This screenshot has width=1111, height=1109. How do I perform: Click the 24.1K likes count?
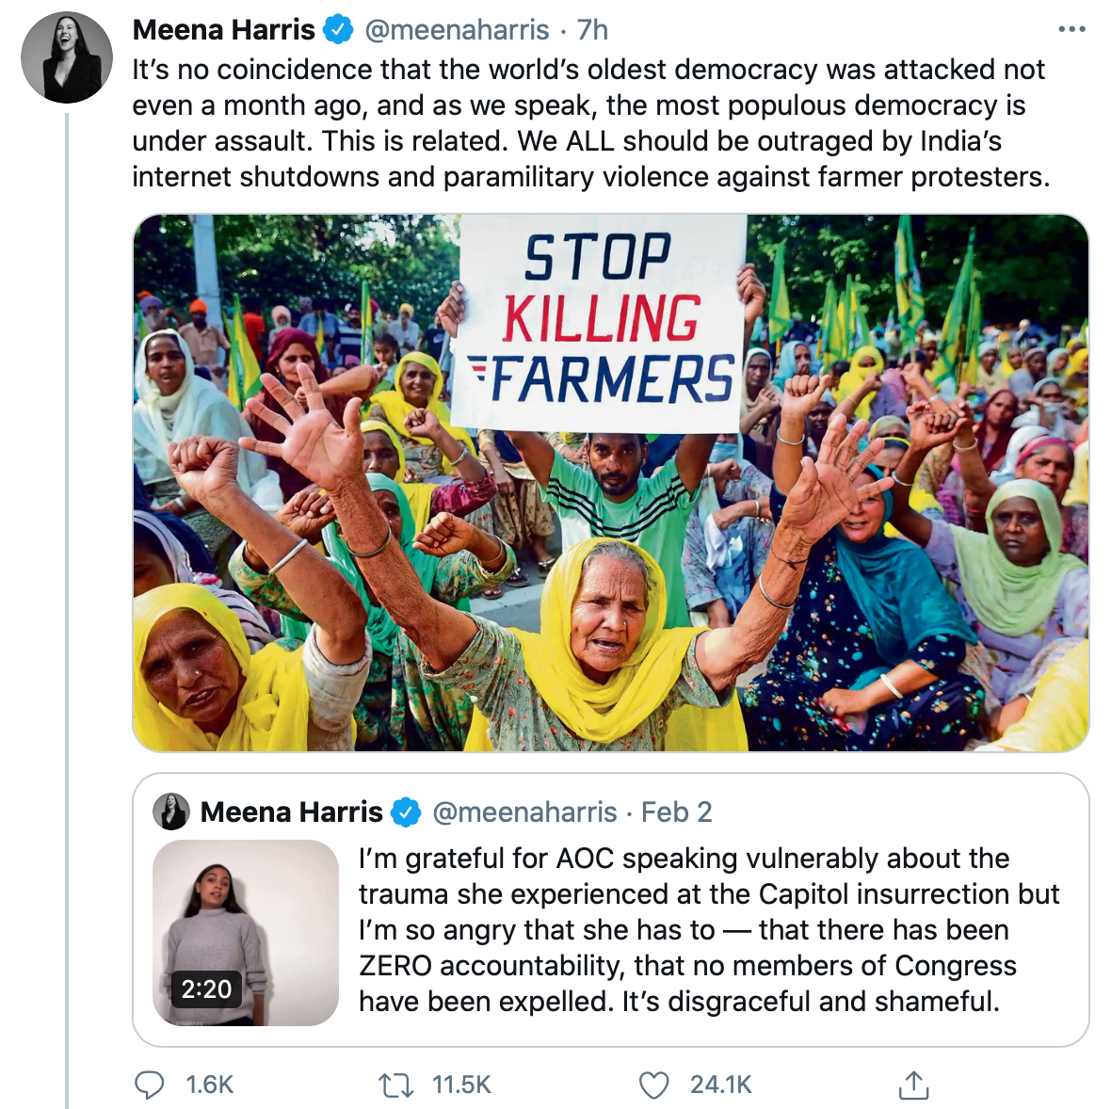click(720, 1085)
